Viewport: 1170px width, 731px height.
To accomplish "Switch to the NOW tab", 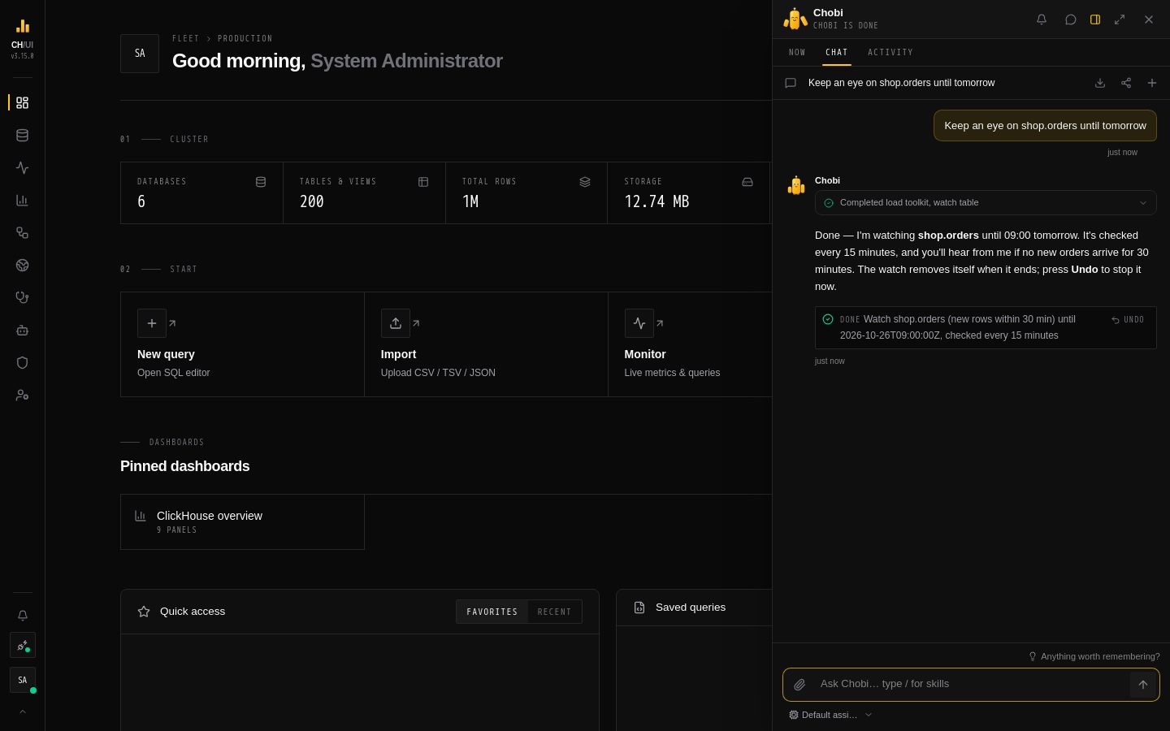I will 797,52.
